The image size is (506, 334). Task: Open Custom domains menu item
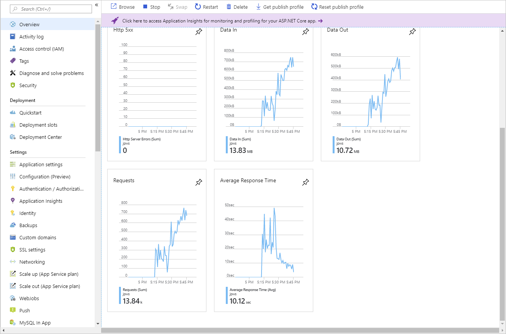tap(48, 237)
